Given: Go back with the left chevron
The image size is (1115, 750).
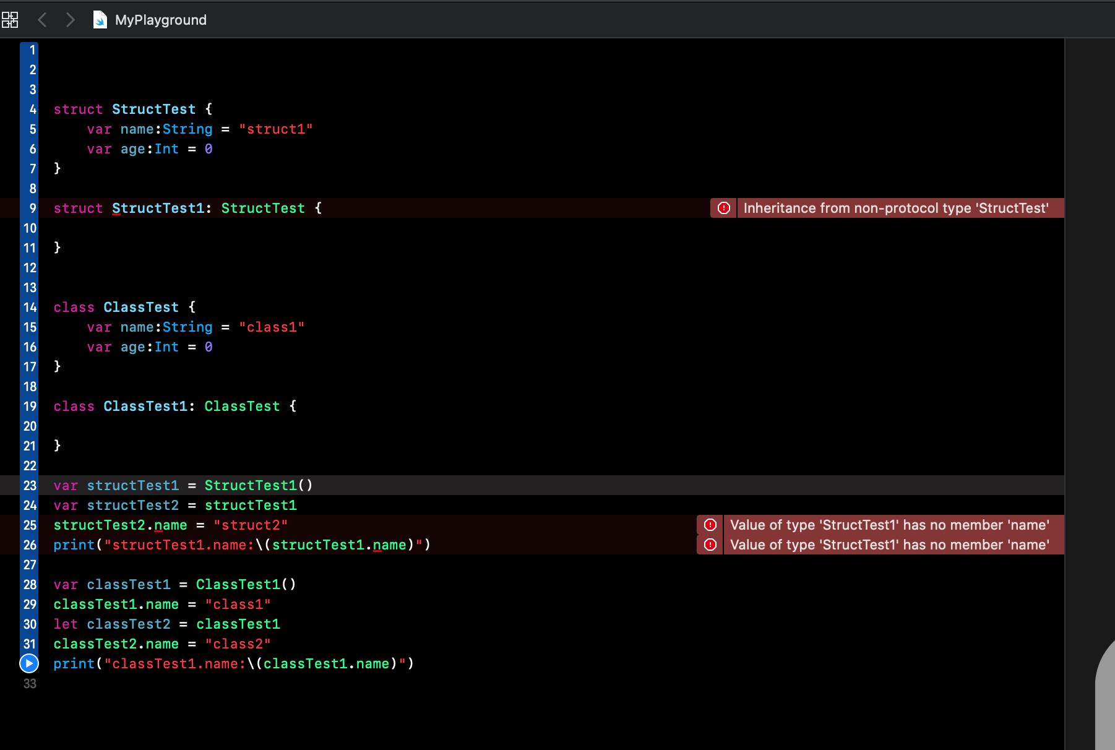Looking at the screenshot, I should (42, 20).
